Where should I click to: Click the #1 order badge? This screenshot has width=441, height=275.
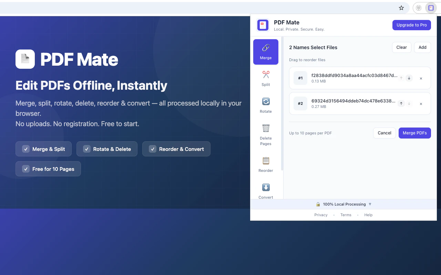coord(300,78)
